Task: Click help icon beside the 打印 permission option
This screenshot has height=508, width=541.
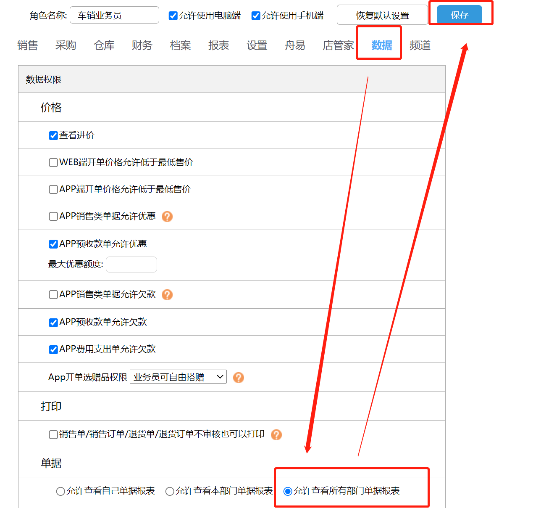Action: point(276,435)
